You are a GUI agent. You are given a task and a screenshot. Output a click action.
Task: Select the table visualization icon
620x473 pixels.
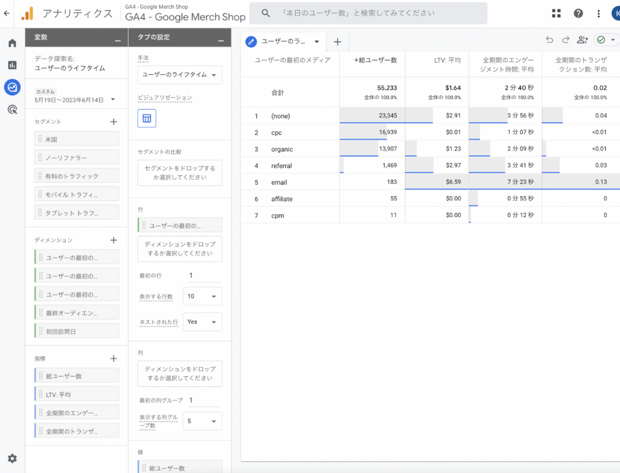pyautogui.click(x=146, y=119)
